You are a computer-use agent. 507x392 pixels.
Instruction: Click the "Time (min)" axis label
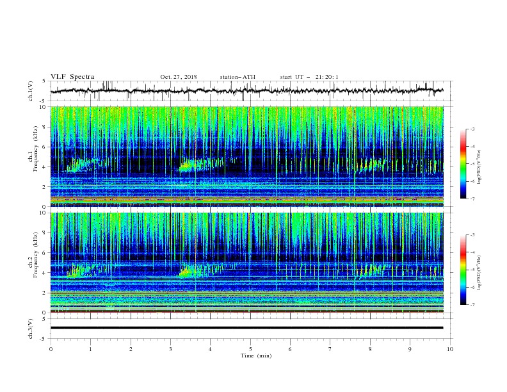256,355
